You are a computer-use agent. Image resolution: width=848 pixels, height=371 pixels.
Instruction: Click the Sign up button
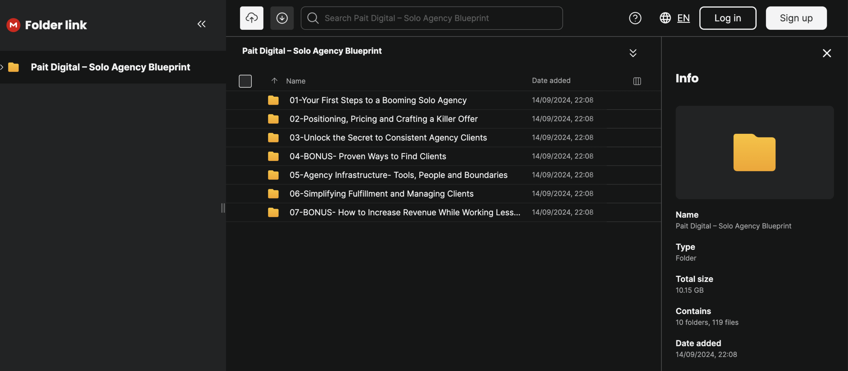(x=796, y=18)
